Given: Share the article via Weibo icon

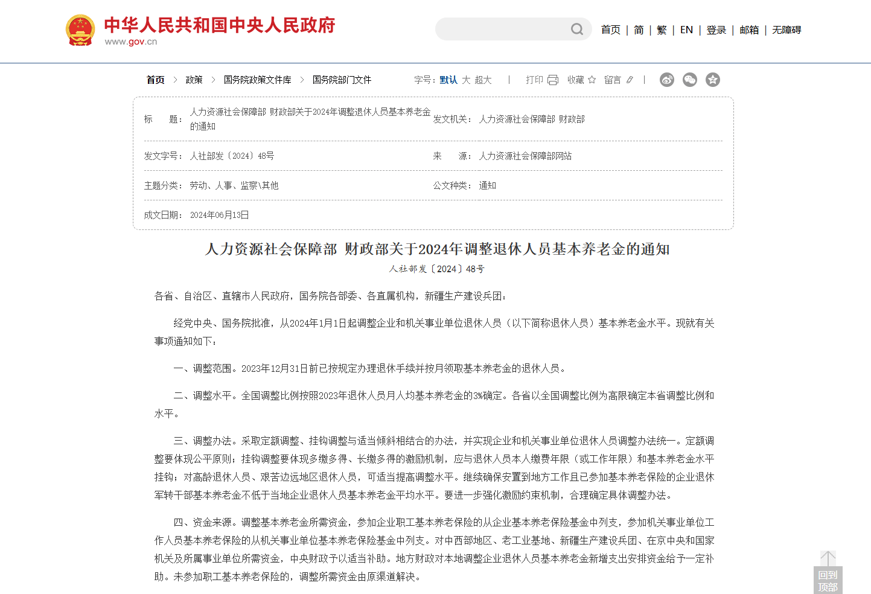Looking at the screenshot, I should [x=666, y=79].
